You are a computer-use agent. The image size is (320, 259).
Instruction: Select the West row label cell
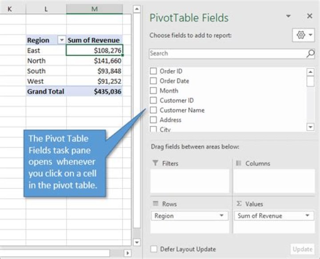(46, 81)
